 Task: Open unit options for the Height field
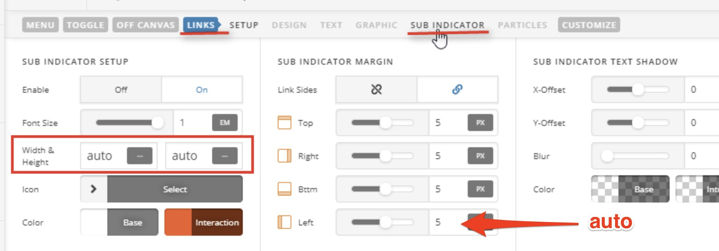coord(224,156)
